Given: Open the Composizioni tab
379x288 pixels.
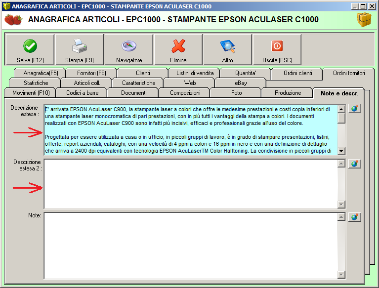Looking at the screenshot, I should (185, 93).
